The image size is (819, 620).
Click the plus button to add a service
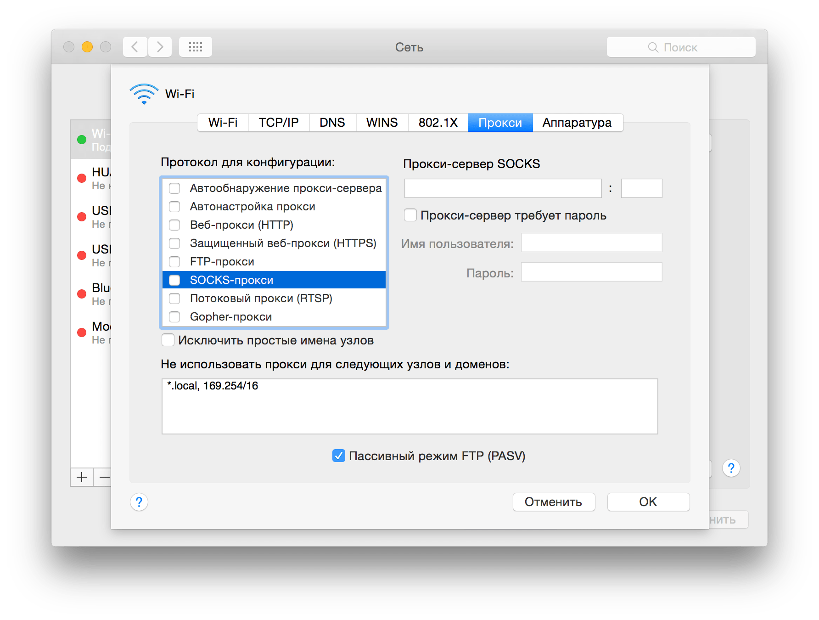tap(81, 477)
